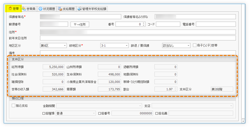This screenshot has width=249, height=127.
Task: Click the 備考 input field
Action: click(138, 53)
